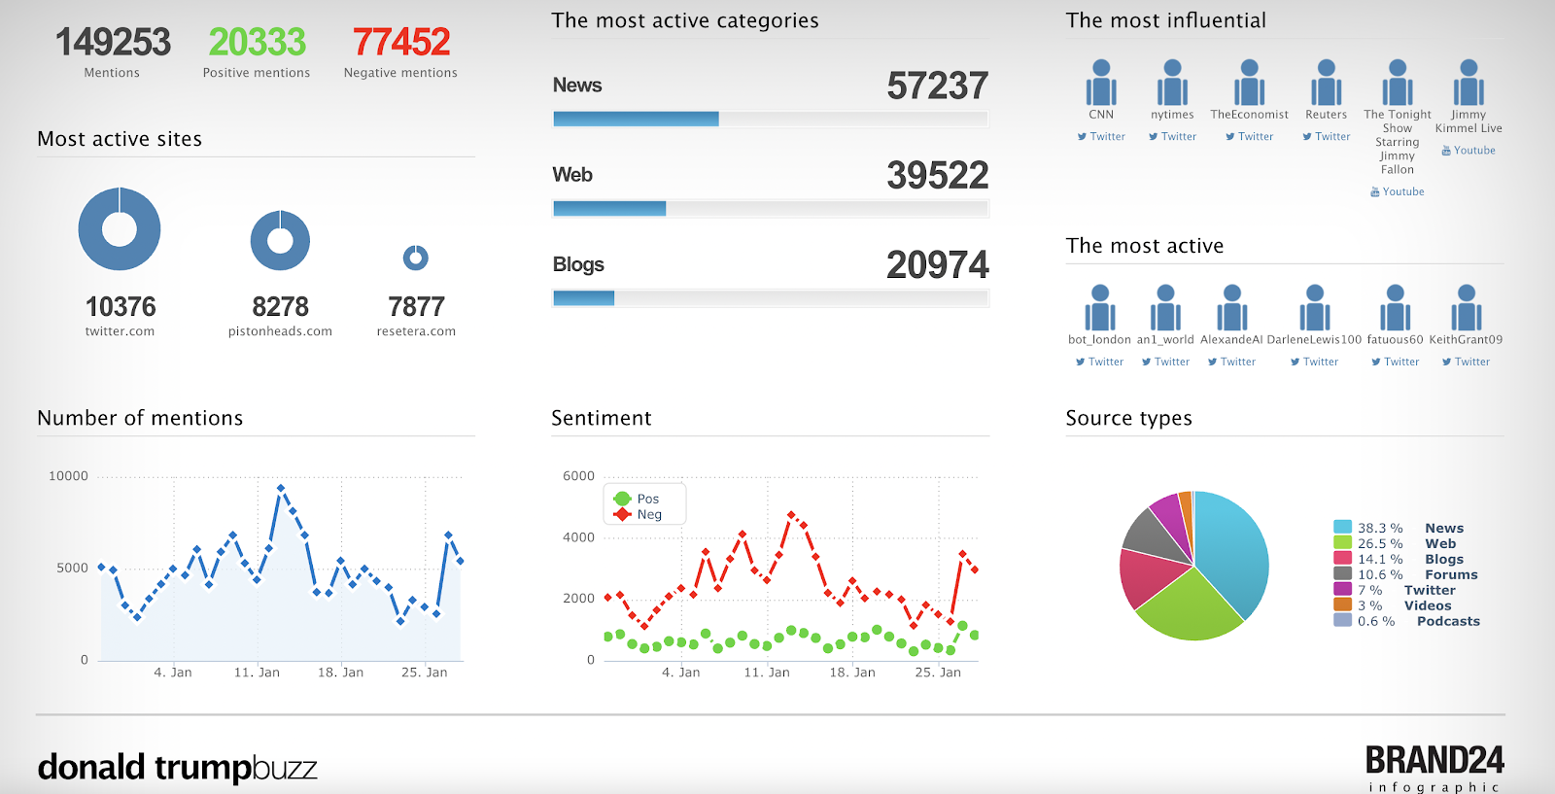Screen dimensions: 1555x794
Task: Open the Twitter link under Reuters
Action: tap(1326, 137)
